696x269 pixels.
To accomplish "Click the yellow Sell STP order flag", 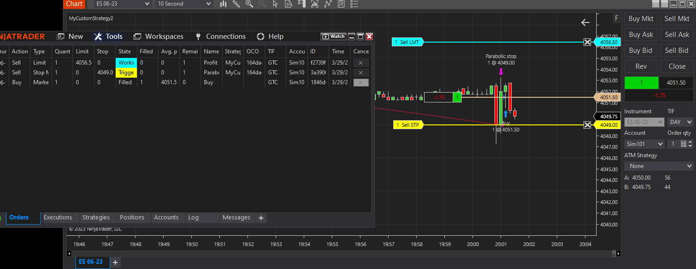I will tap(408, 125).
